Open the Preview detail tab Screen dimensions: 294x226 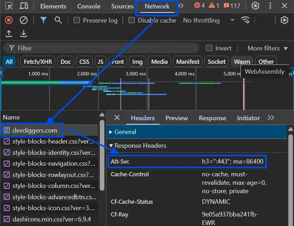pos(177,118)
